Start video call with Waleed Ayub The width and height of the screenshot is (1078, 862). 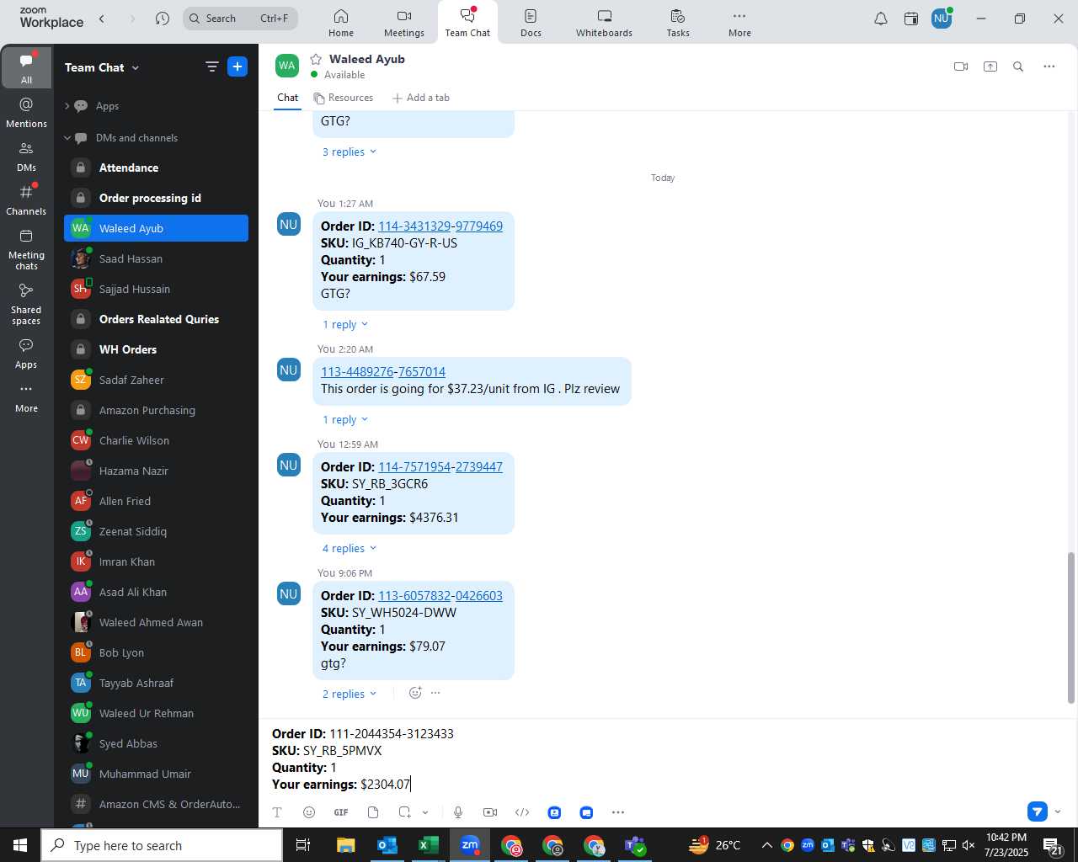point(961,67)
